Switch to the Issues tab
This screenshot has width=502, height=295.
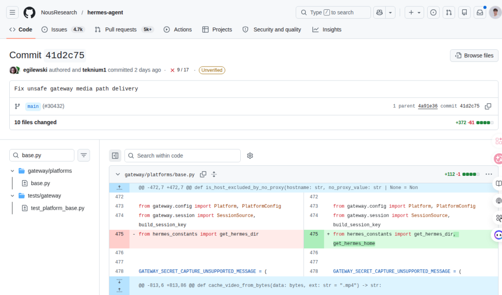pos(63,29)
